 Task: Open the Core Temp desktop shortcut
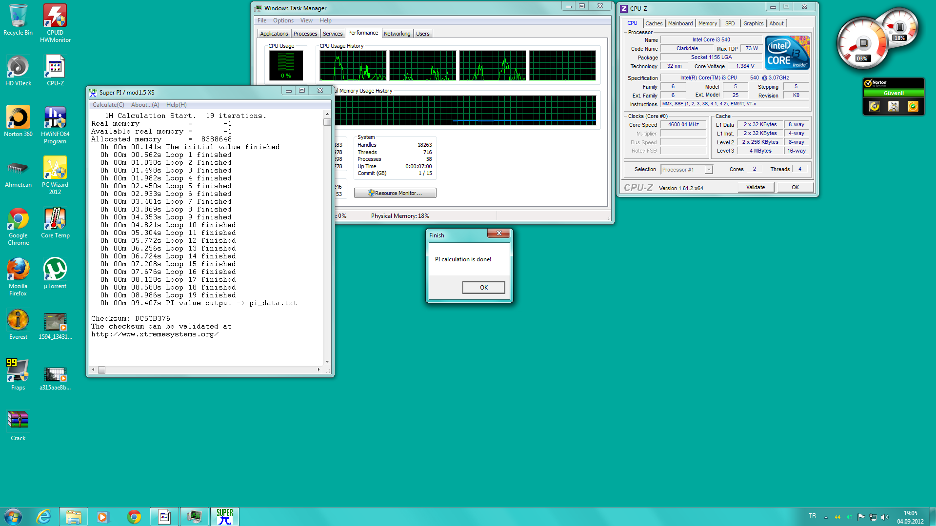point(55,222)
